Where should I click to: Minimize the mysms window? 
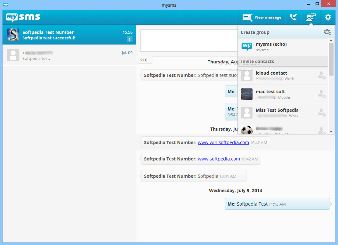(x=309, y=4)
